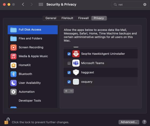This screenshot has height=126, width=150.
Task: Switch to the Firewall tab
Action: 83,18
